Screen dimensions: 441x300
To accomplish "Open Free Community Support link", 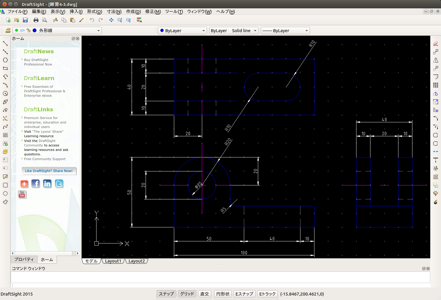I will [45, 159].
